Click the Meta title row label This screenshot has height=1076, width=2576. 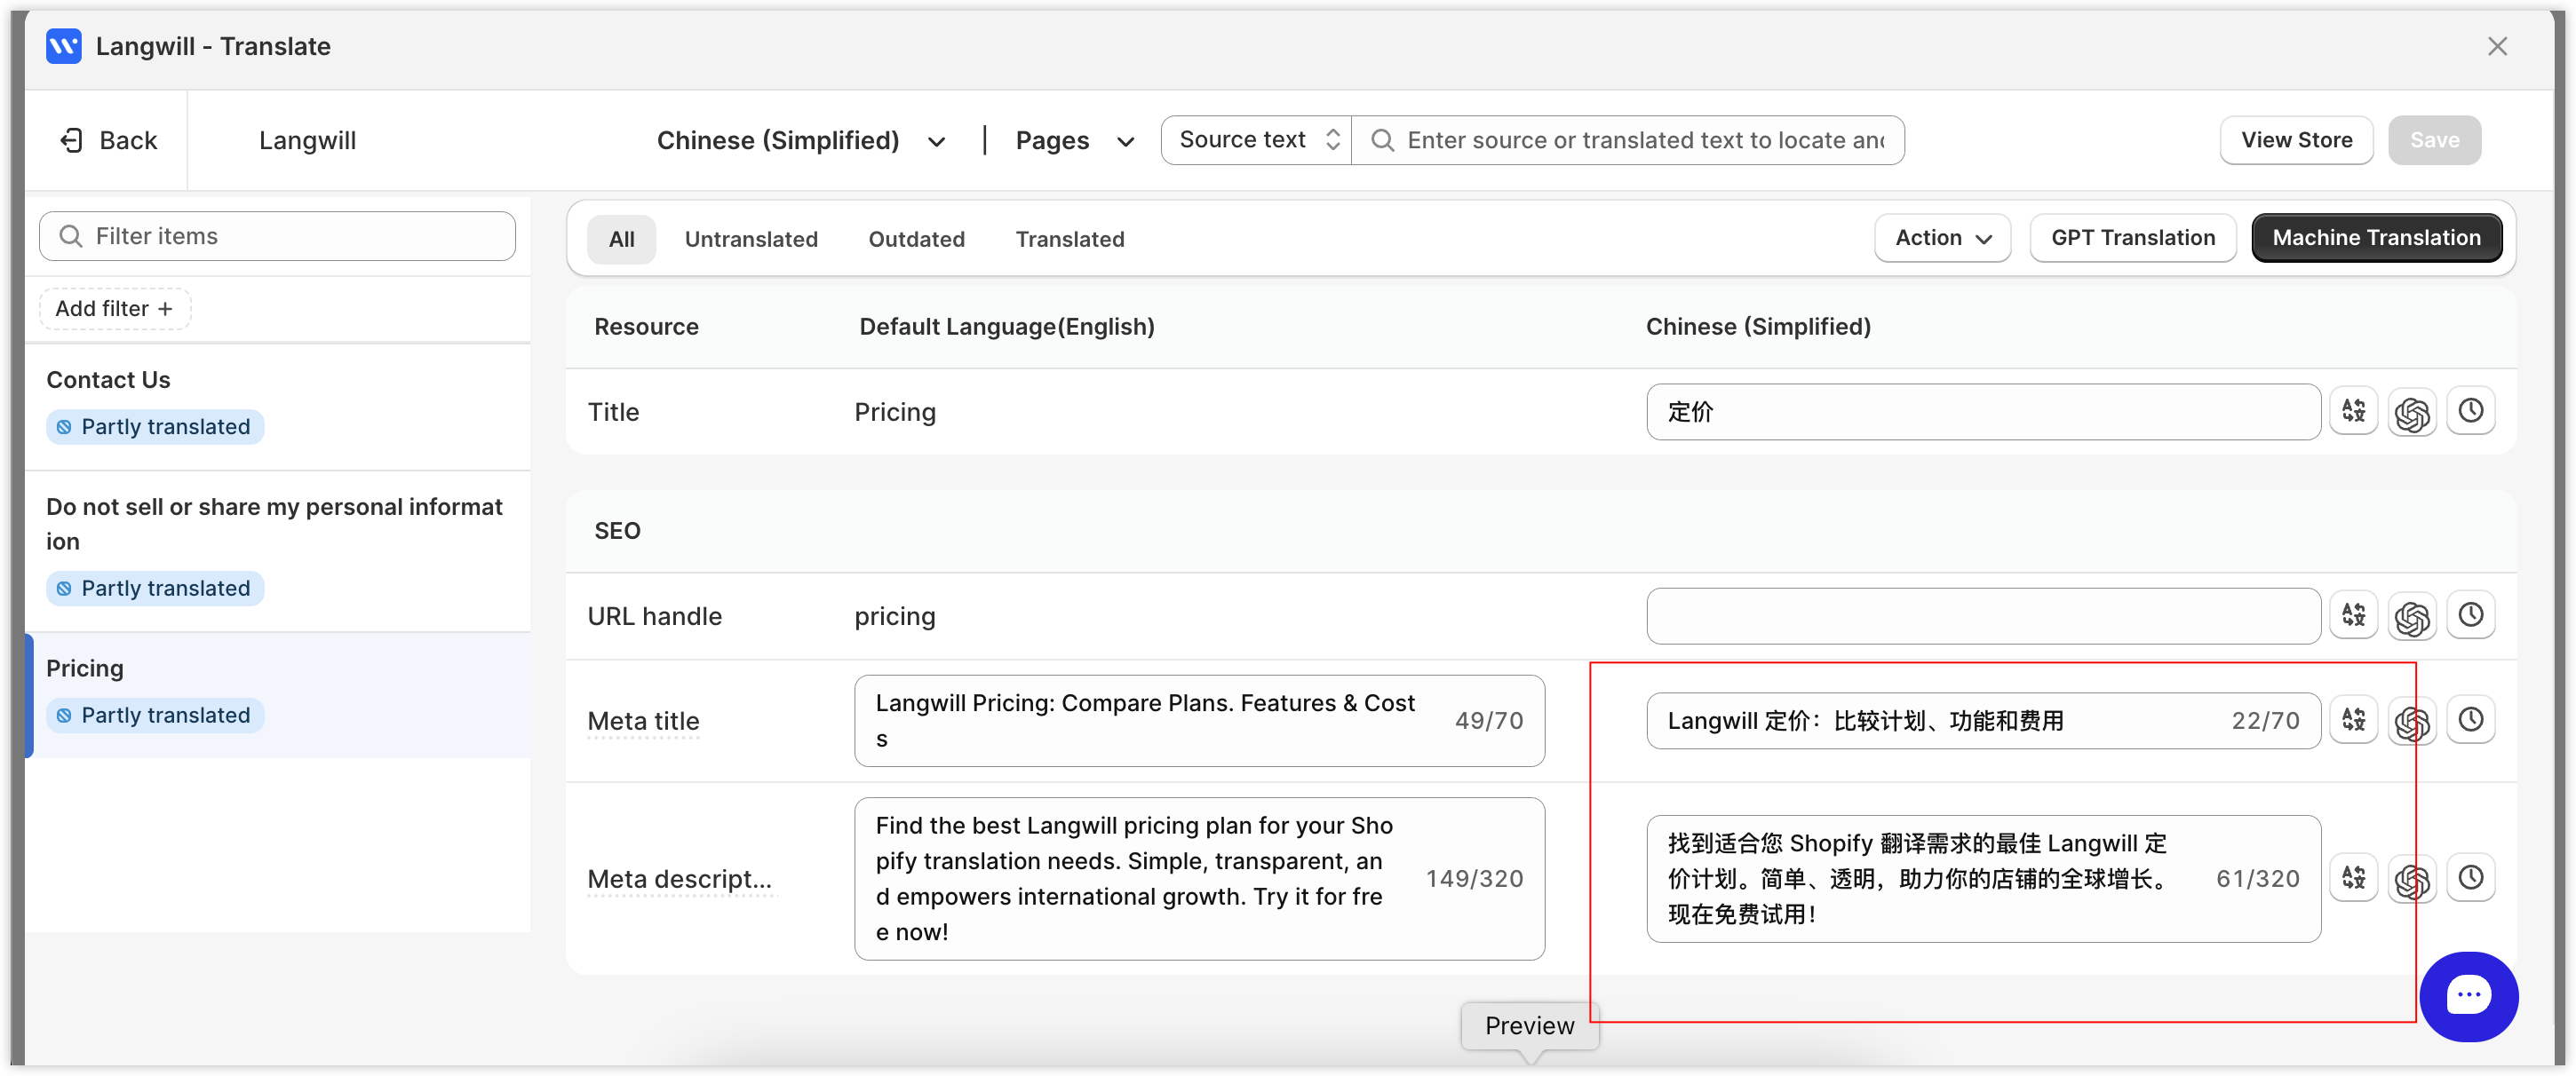[643, 720]
